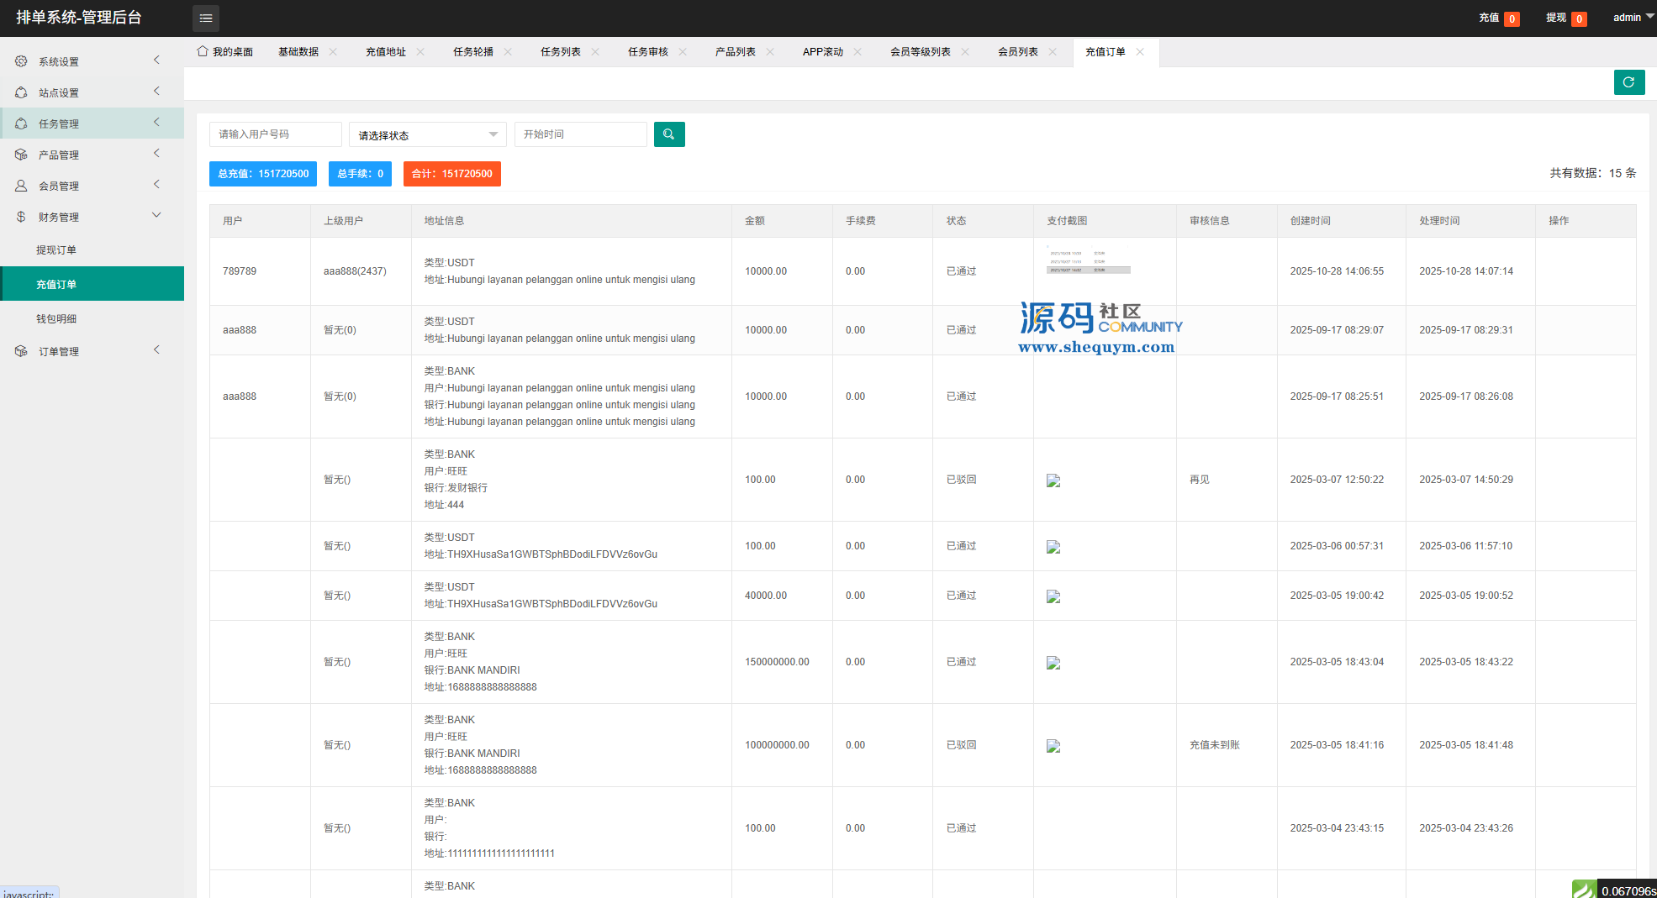This screenshot has width=1657, height=898.
Task: Click the hamburger menu toggle icon
Action: [206, 18]
